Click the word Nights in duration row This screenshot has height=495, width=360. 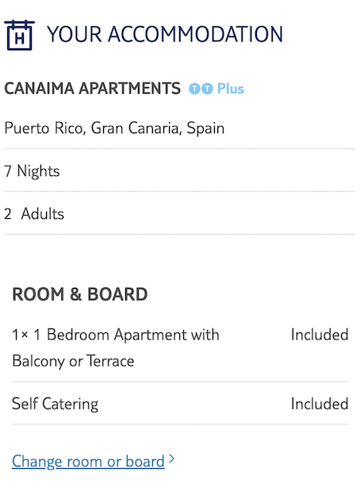(38, 171)
